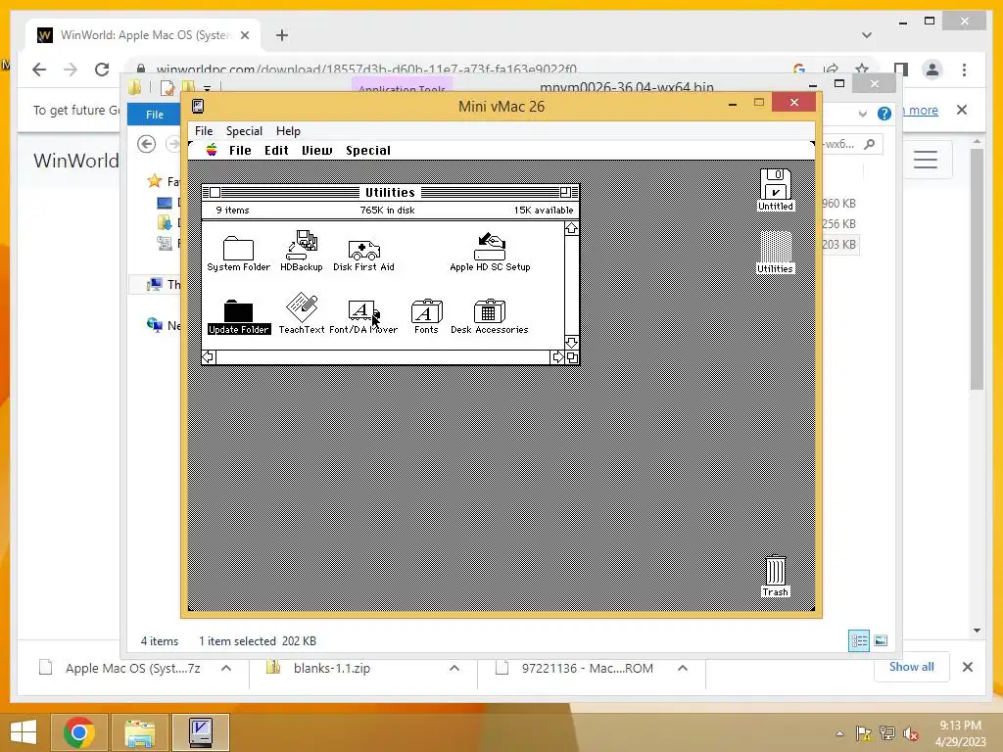1003x752 pixels.
Task: Click the Windows Start button
Action: point(23,732)
